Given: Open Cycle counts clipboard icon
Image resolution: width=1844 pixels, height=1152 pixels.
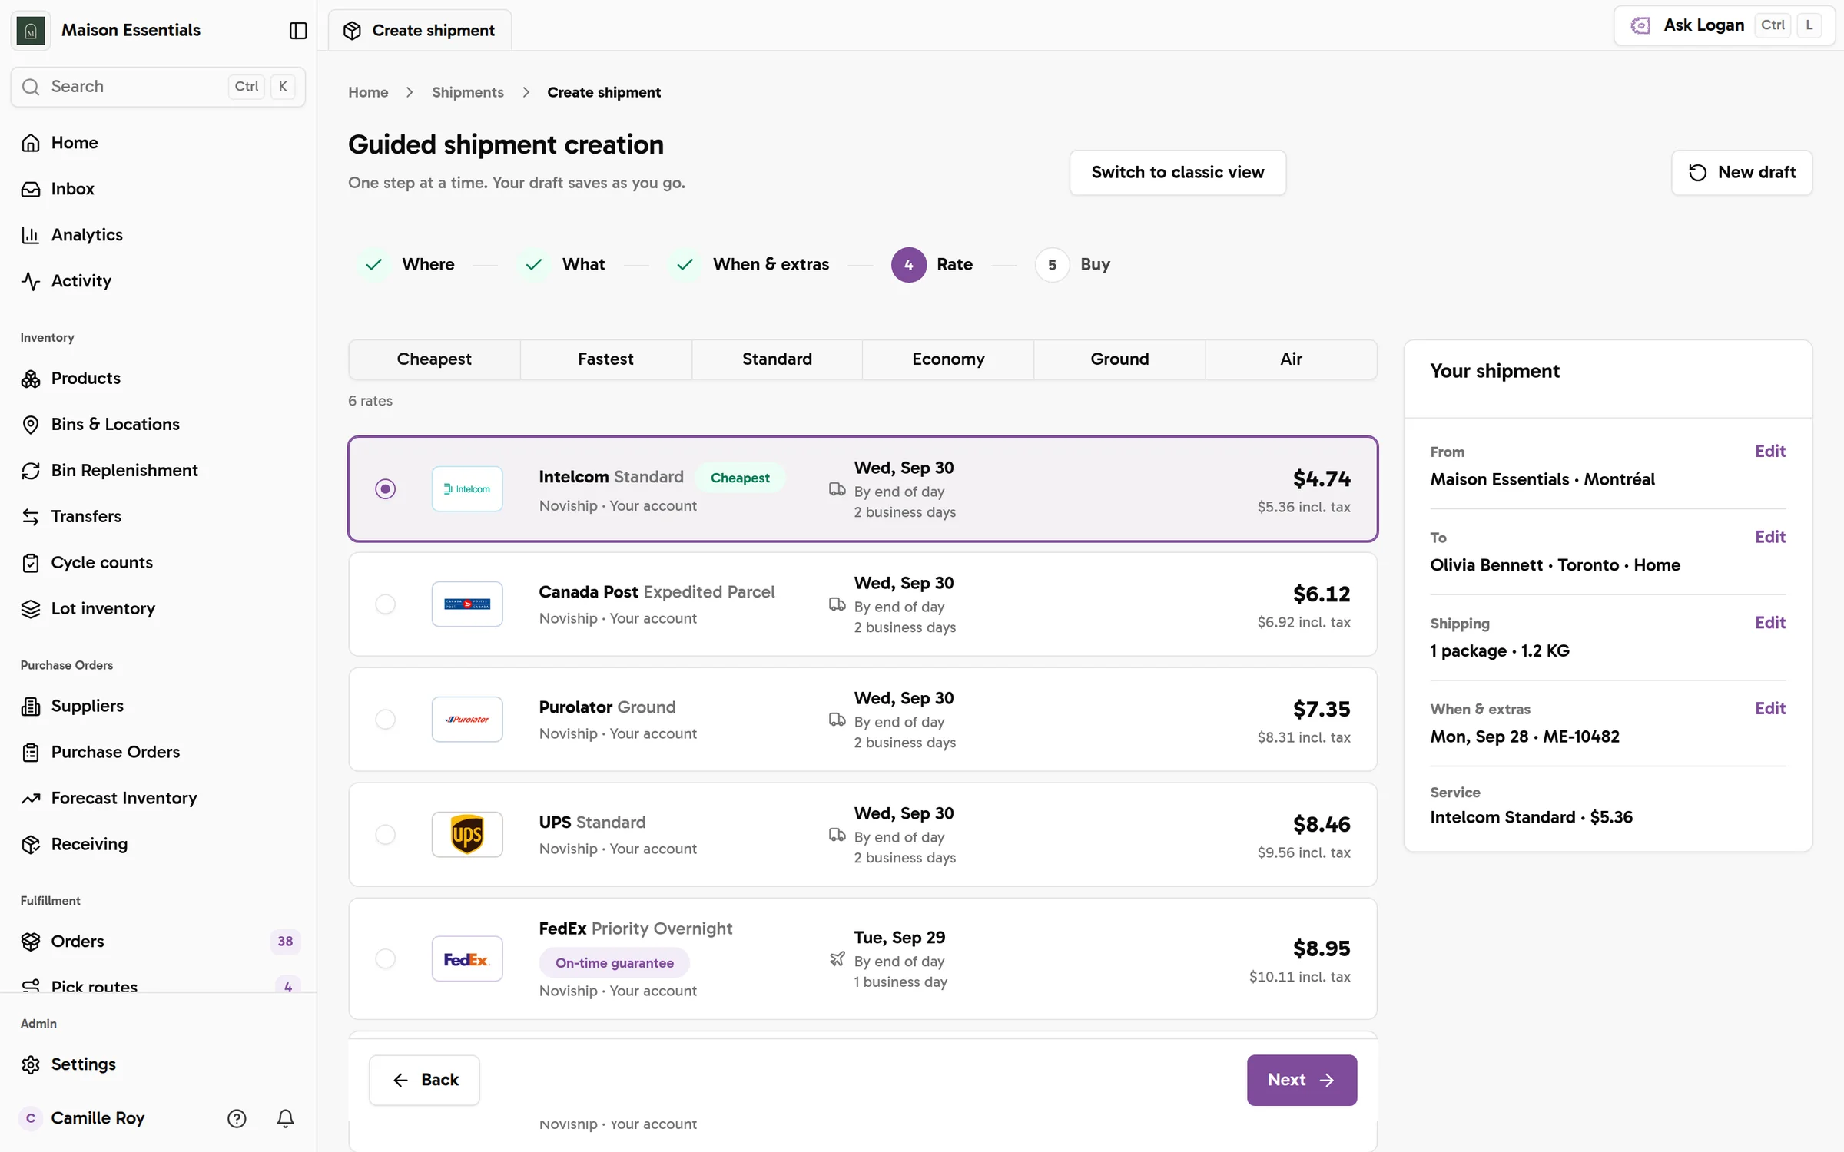Looking at the screenshot, I should coord(31,562).
